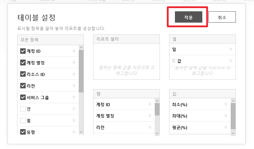Click the drag handle of 계정 별칭 in 행 panel
The height and width of the screenshot is (149, 254).
[x=150, y=116]
